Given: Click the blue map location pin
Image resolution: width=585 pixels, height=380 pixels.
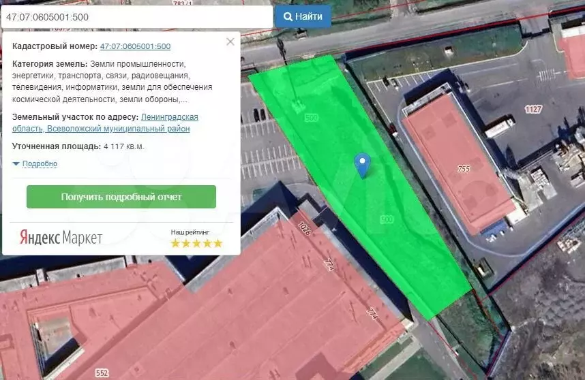Looking at the screenshot, I should (362, 165).
